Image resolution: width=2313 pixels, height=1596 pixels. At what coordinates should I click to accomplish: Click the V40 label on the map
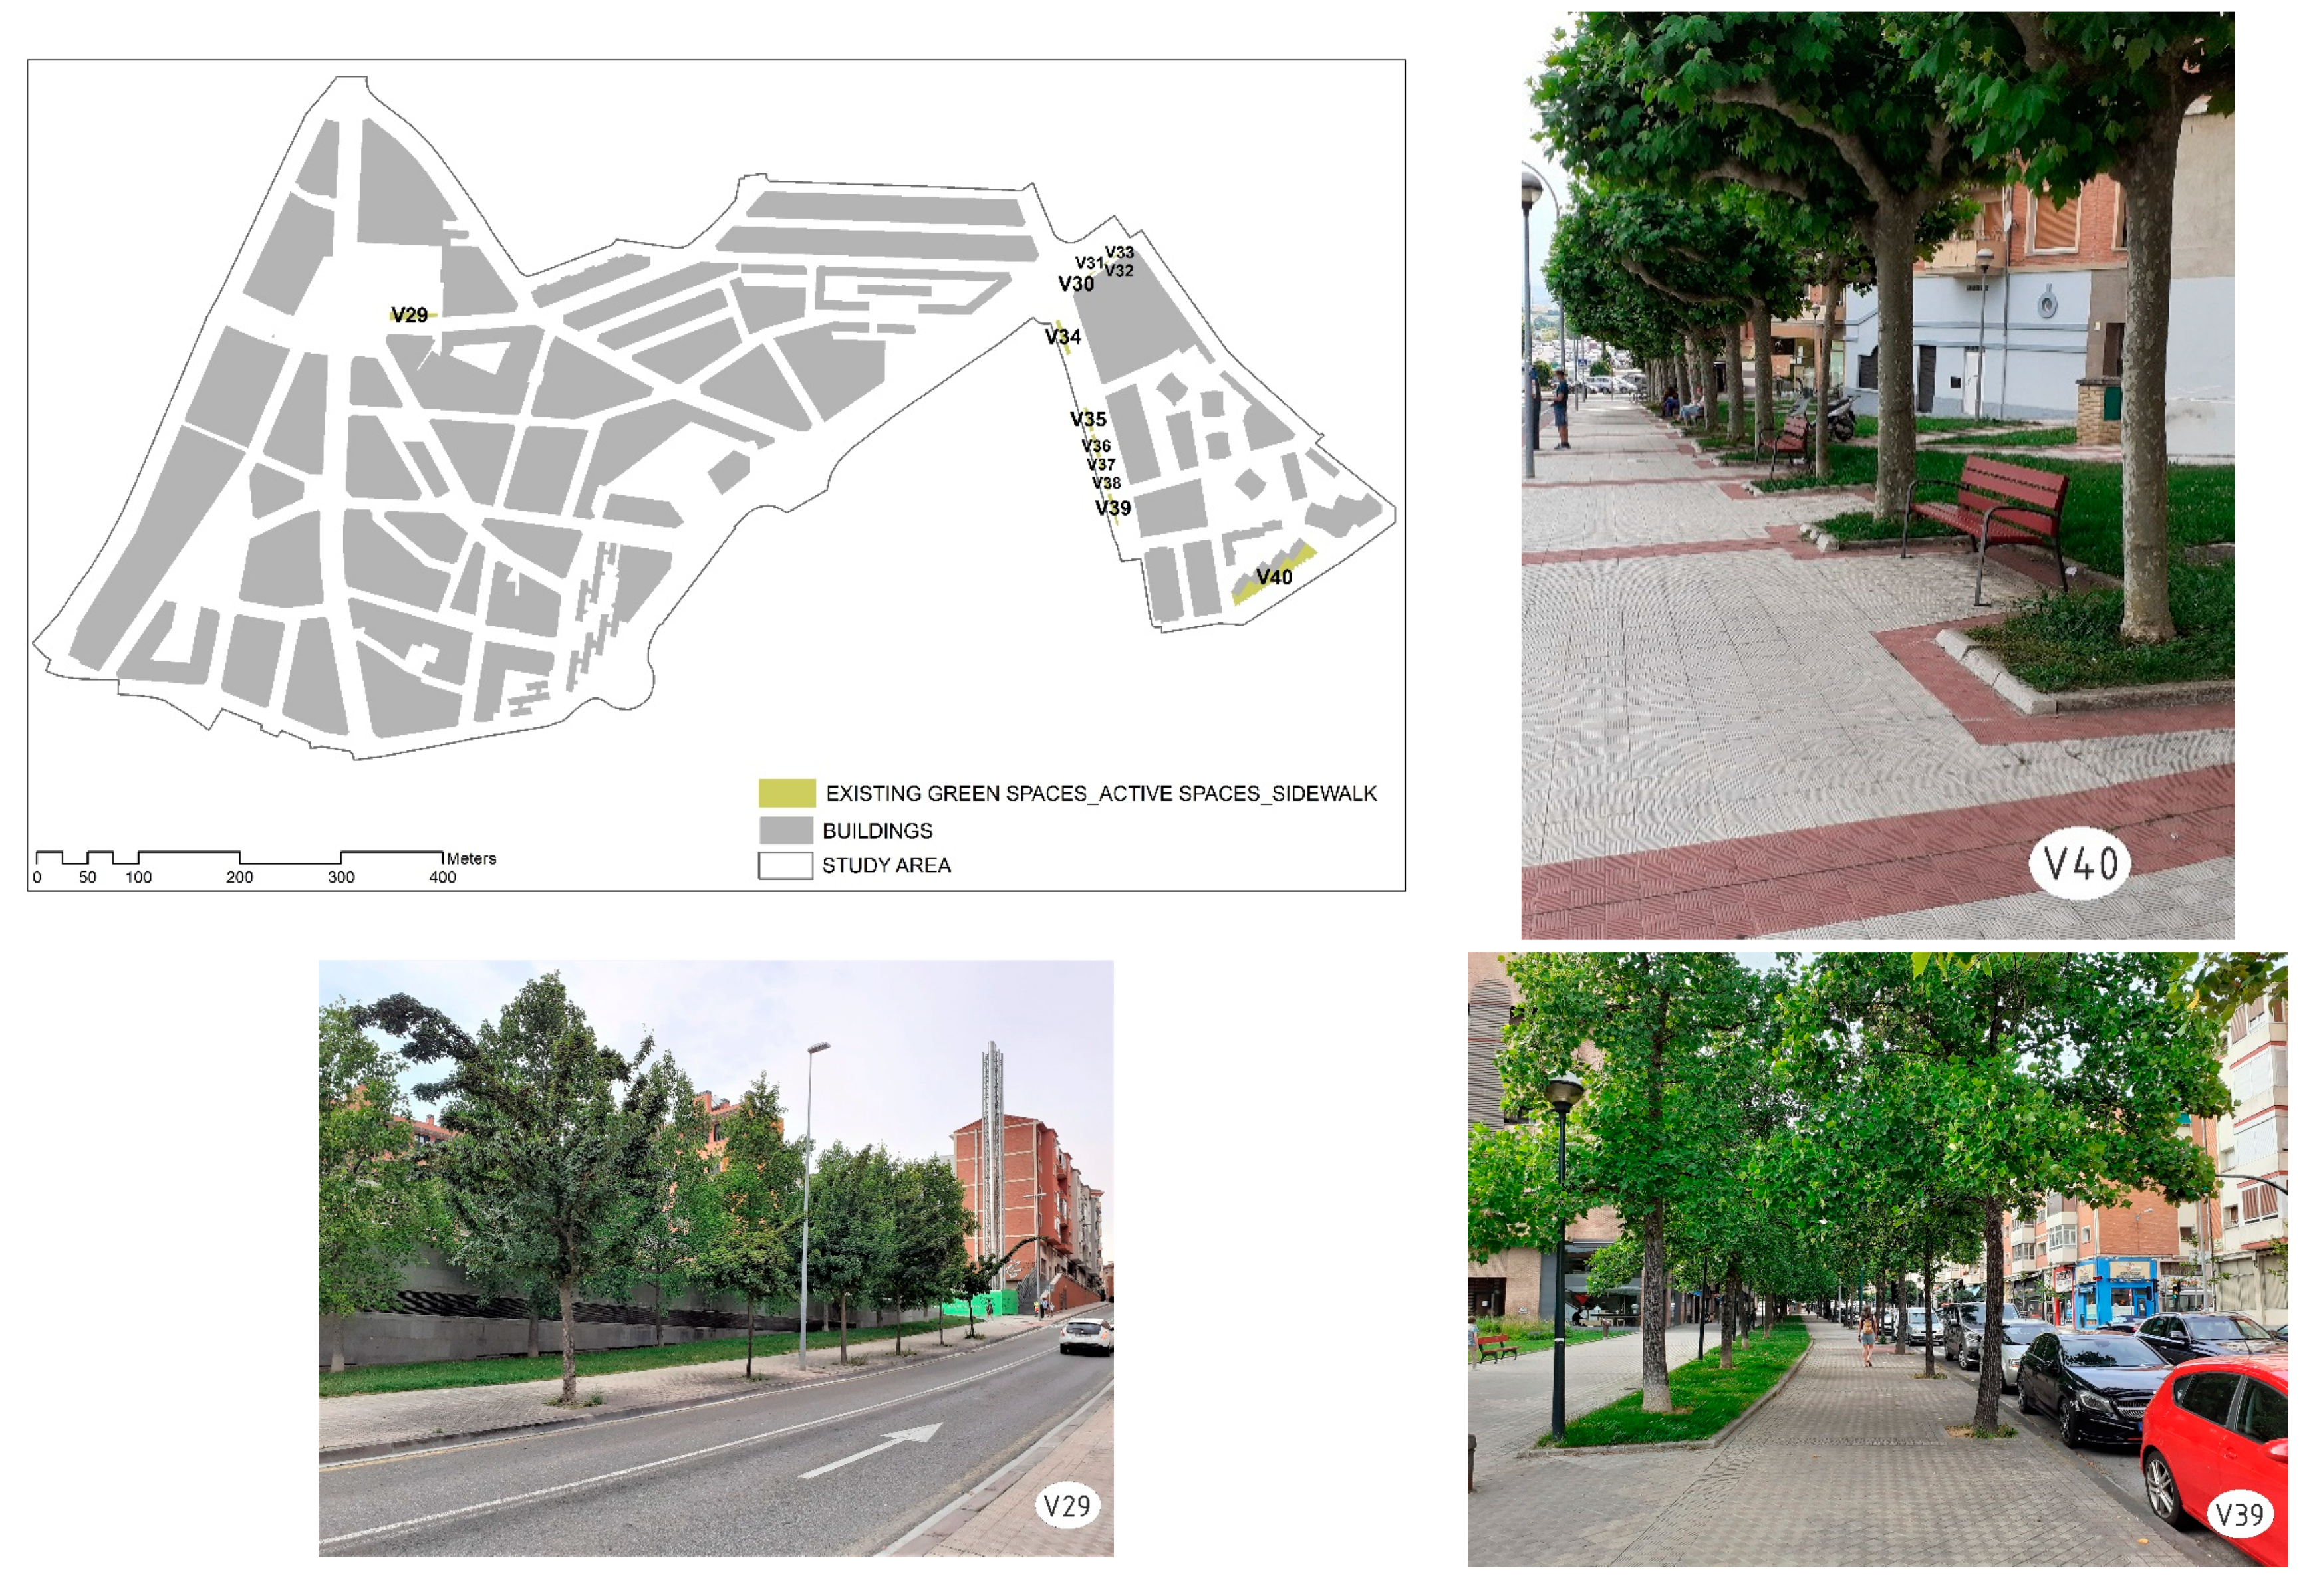coord(1274,577)
